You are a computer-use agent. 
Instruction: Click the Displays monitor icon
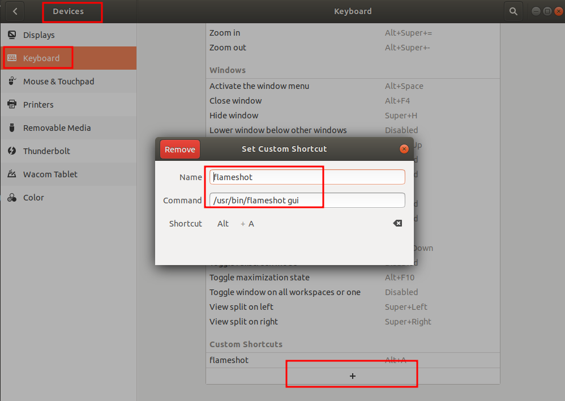point(12,35)
